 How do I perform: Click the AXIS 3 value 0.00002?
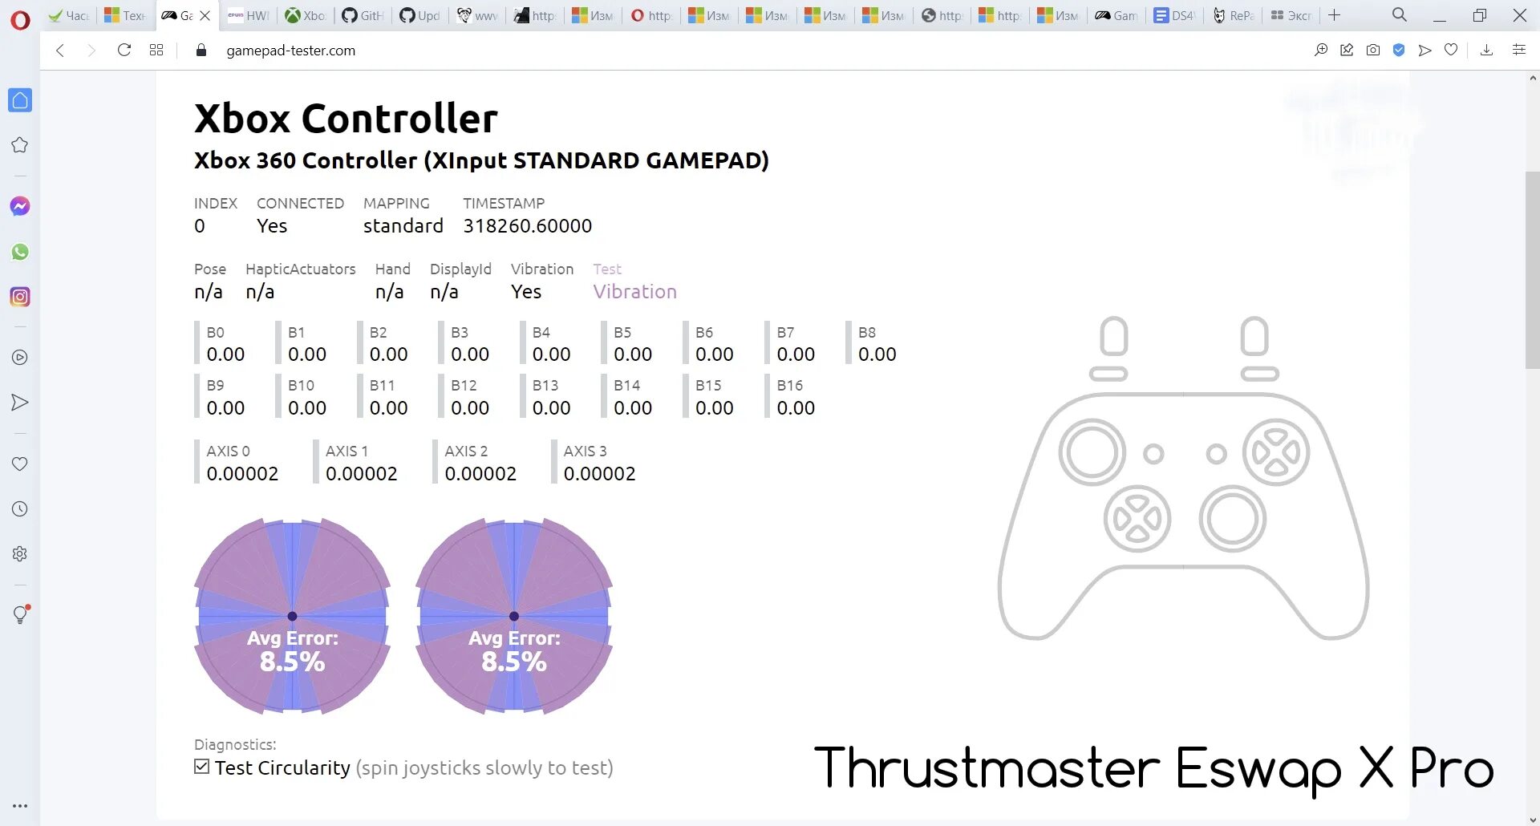click(x=599, y=474)
